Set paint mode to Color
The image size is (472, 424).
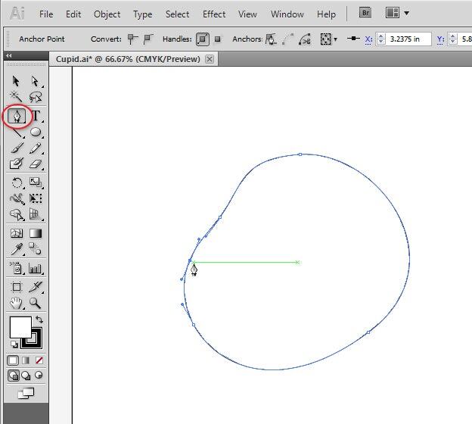pos(13,360)
